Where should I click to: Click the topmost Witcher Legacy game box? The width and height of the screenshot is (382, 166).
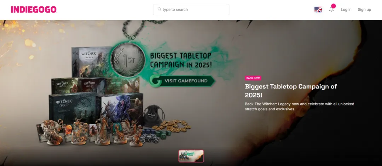(x=91, y=62)
